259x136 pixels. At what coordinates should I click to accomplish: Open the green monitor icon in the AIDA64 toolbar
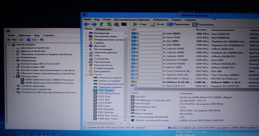[124, 24]
